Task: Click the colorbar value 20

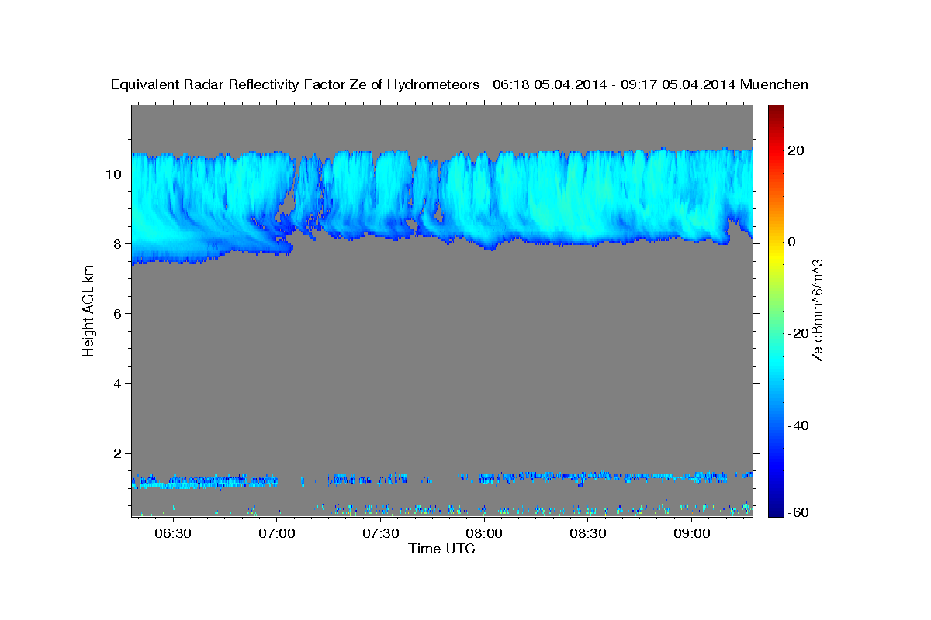Action: [x=796, y=150]
